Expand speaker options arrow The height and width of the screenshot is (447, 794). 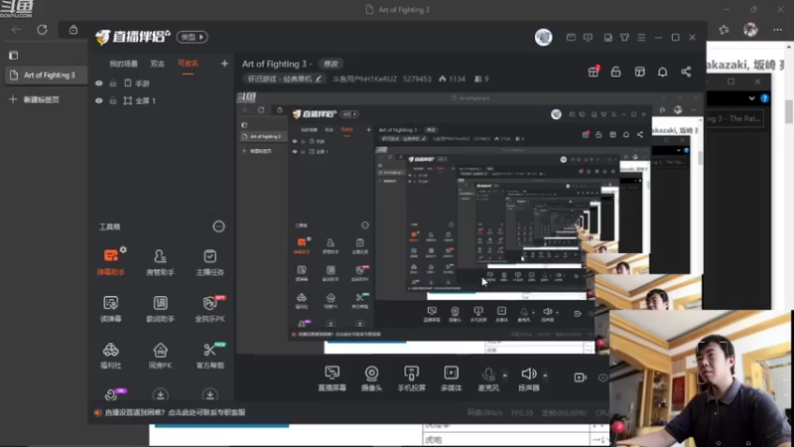pyautogui.click(x=545, y=375)
